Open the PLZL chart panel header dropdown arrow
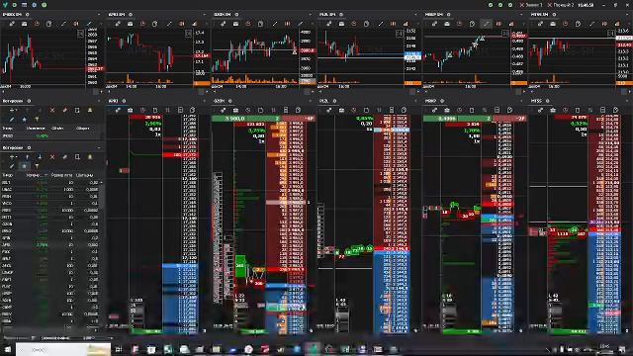633x356 pixels. point(416,15)
